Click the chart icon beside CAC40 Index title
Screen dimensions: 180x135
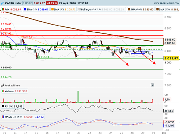3,3
